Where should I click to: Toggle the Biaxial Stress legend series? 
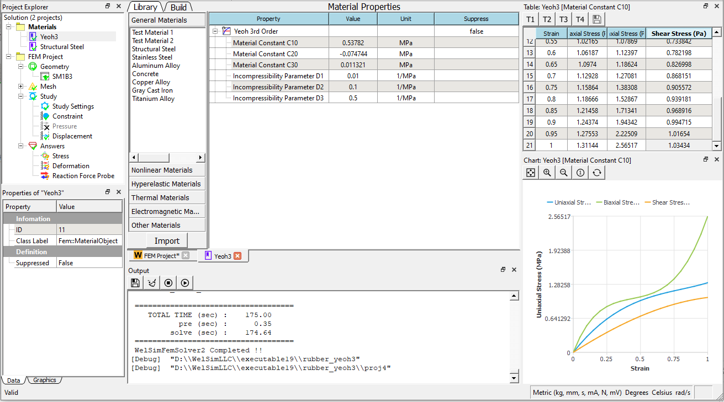click(619, 202)
